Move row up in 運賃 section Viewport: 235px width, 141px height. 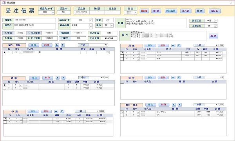173,77
